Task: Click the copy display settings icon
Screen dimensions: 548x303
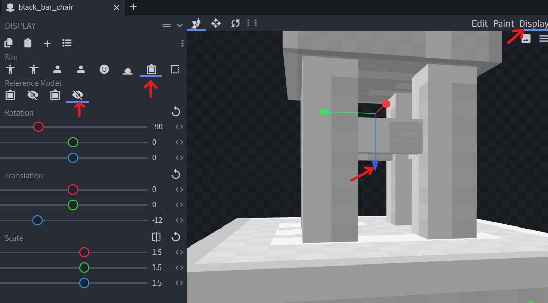Action: click(x=9, y=43)
